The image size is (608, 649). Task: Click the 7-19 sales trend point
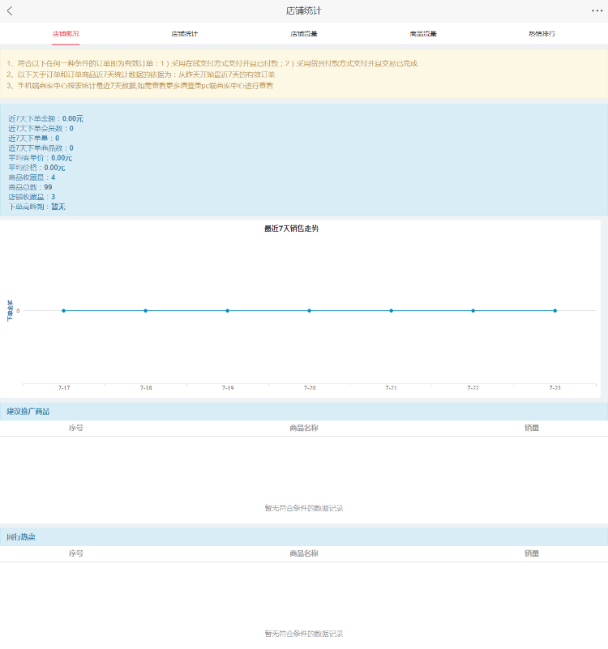coord(228,310)
